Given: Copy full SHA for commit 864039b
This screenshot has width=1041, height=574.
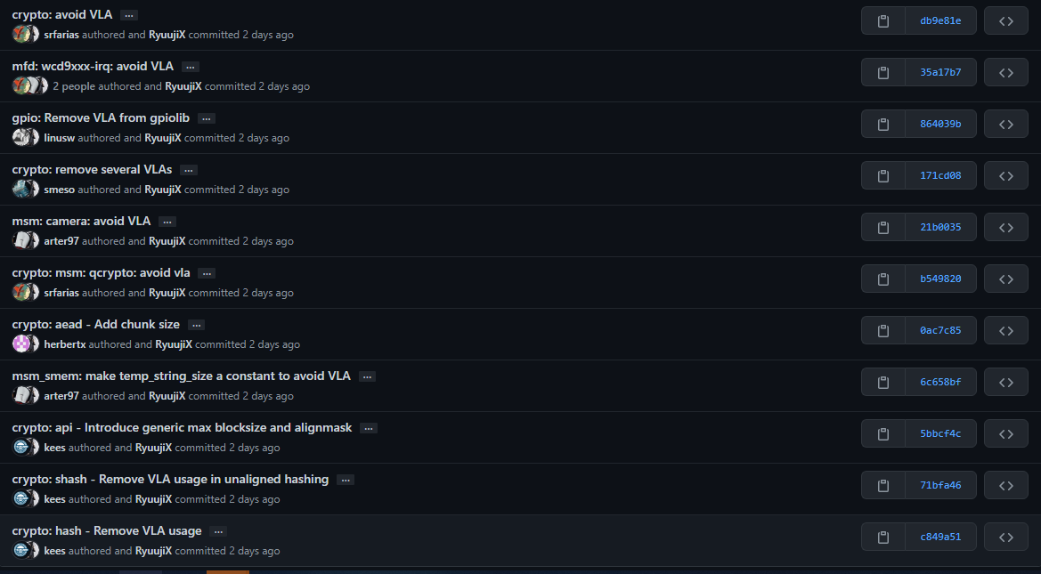Looking at the screenshot, I should [883, 124].
